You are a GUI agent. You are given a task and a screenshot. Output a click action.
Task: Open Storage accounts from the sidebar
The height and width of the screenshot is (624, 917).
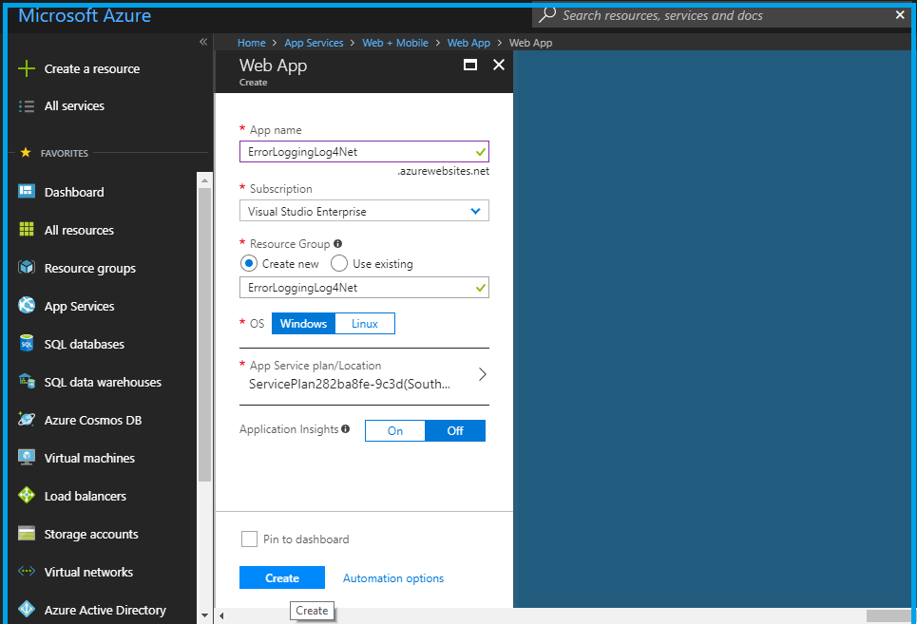(x=91, y=534)
